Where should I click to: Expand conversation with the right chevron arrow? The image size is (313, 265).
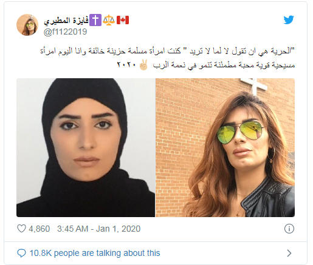click(289, 253)
